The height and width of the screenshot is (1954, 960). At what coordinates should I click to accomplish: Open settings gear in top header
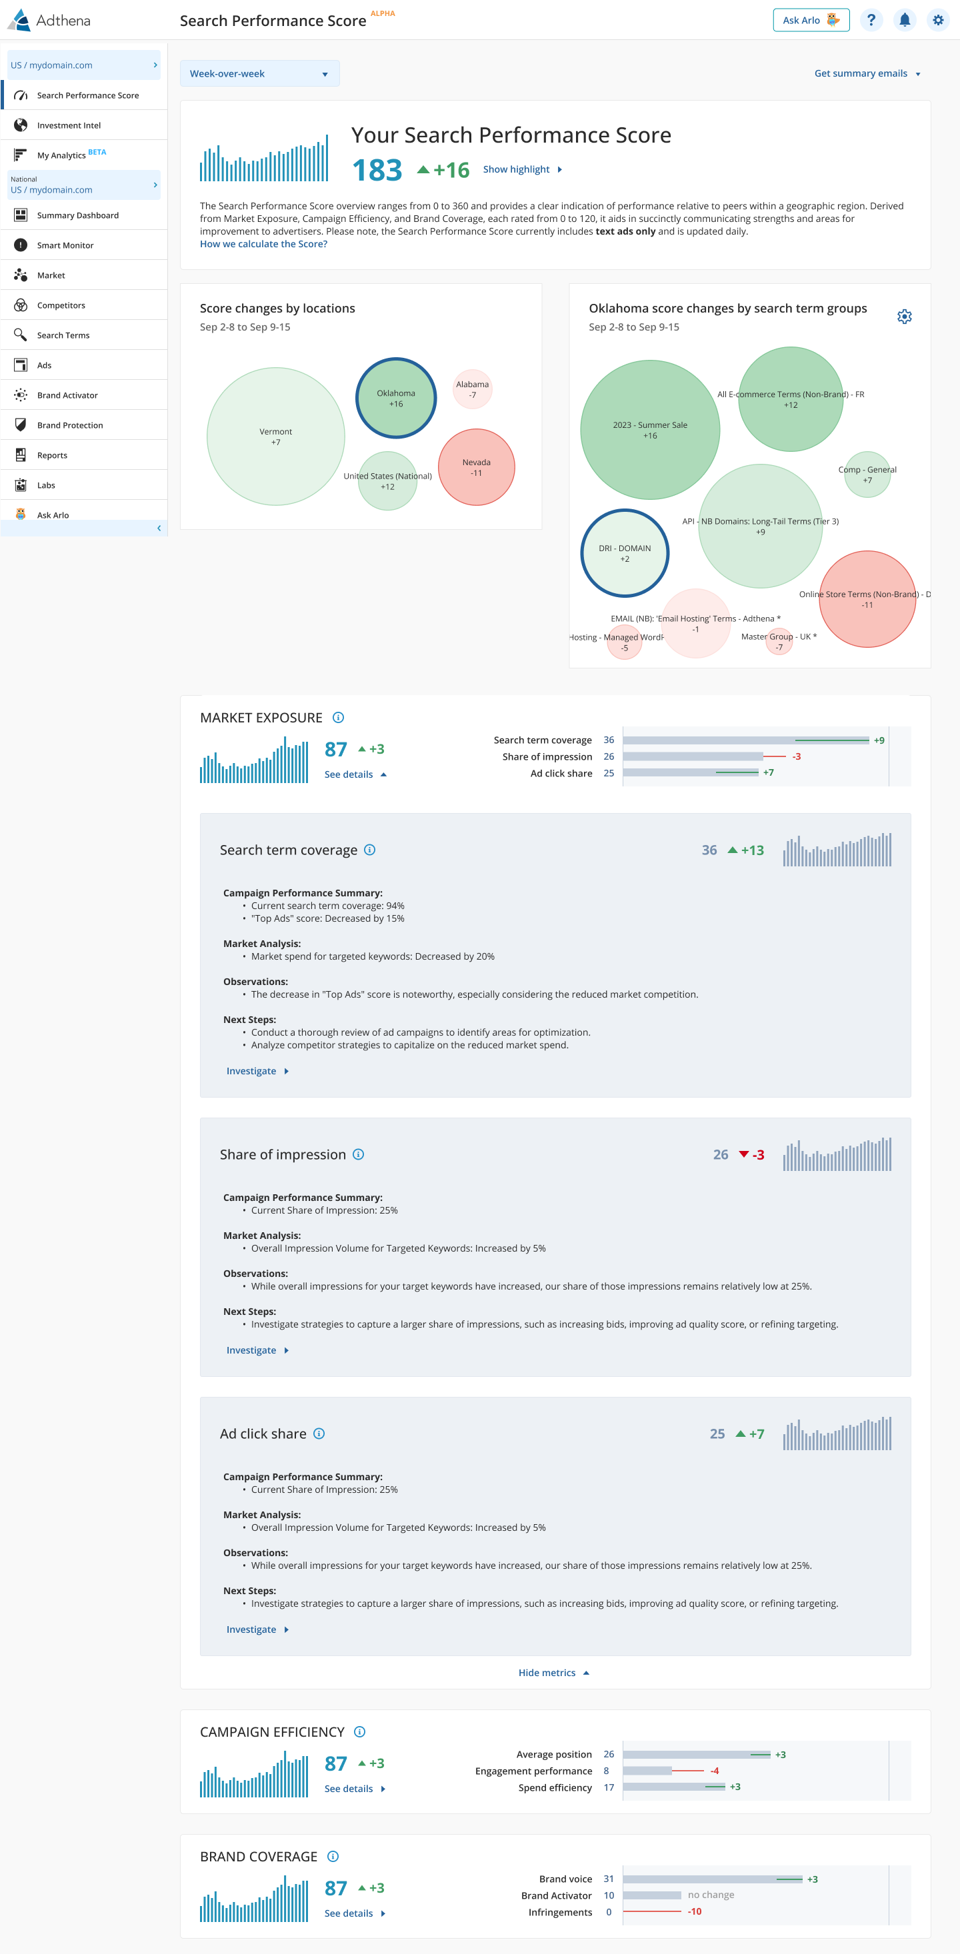(x=938, y=21)
